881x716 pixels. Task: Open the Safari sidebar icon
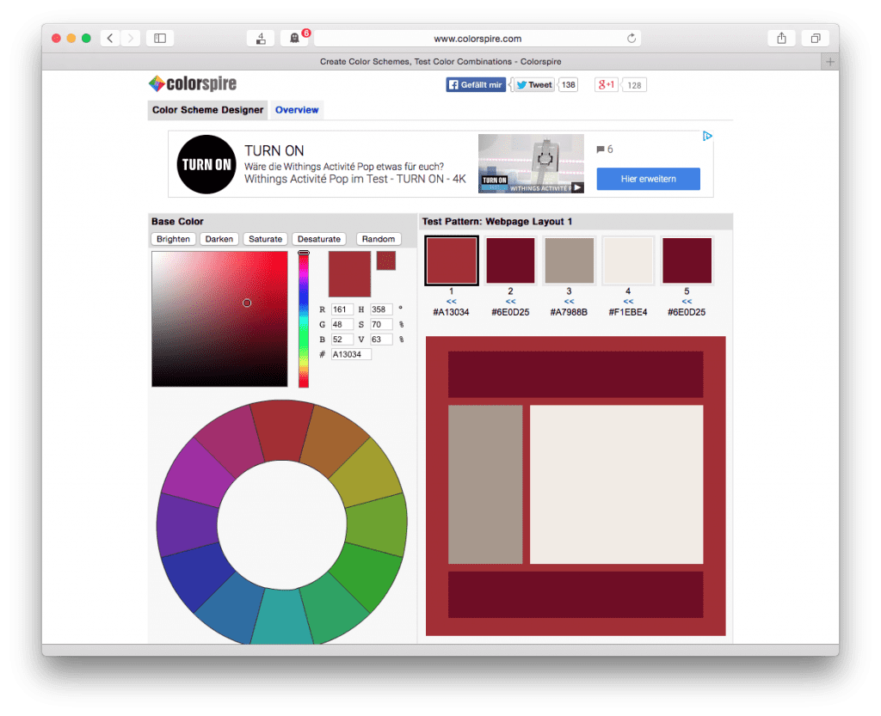pos(159,38)
